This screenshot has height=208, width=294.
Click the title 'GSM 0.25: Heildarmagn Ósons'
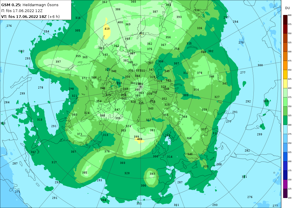pyautogui.click(x=30, y=5)
